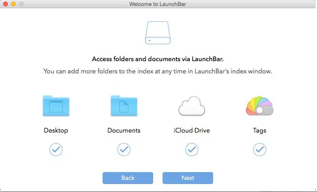The height and width of the screenshot is (192, 317).
Task: Minimize the window with the yellow button
Action: (13, 4)
